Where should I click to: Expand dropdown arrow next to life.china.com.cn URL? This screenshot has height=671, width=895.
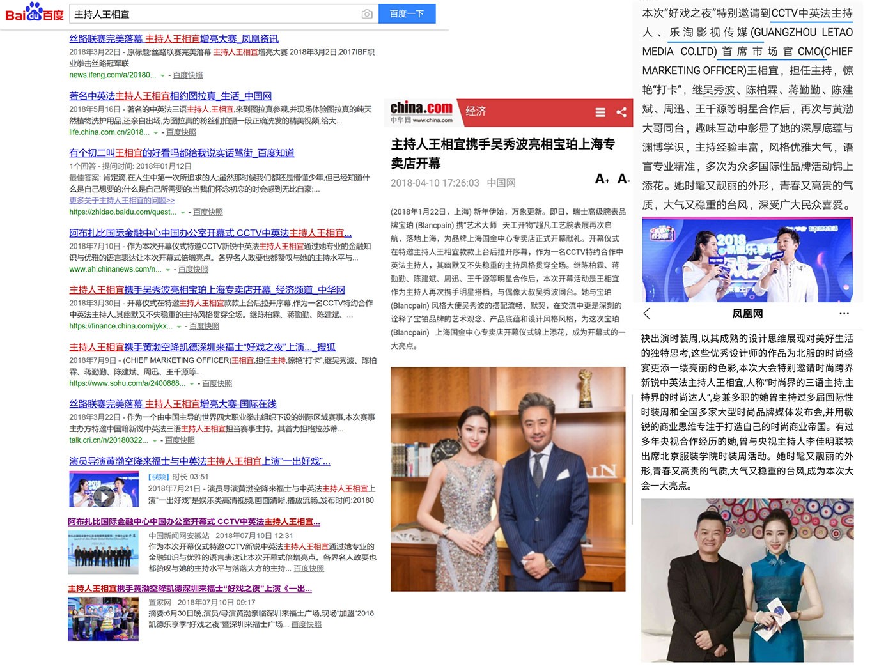coord(156,133)
